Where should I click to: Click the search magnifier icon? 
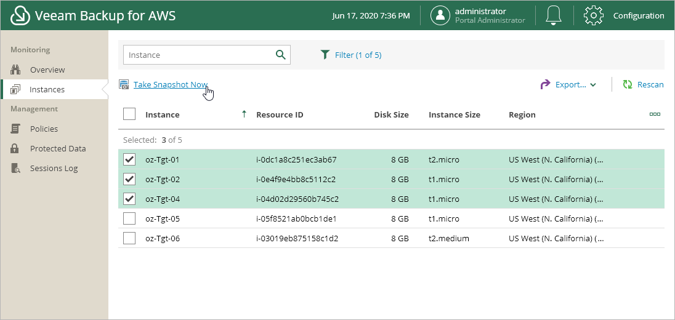coord(281,55)
